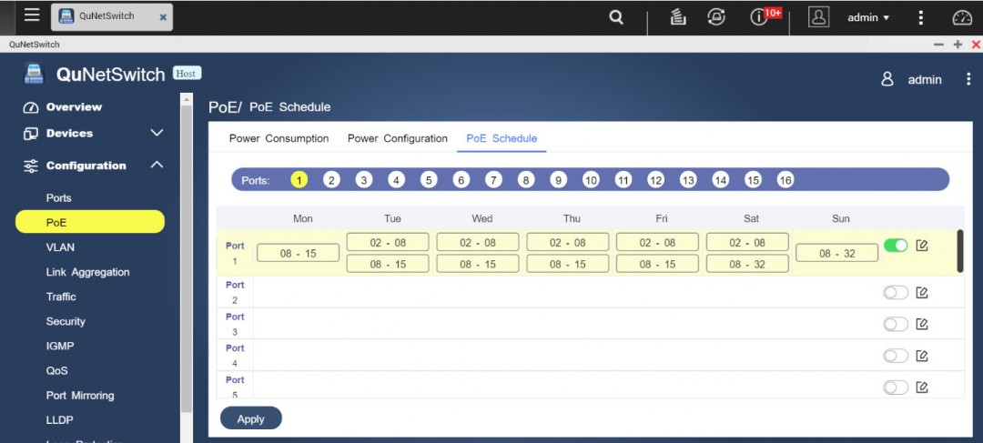Select port 16 in the Ports bar
This screenshot has height=443, width=983.
pyautogui.click(x=785, y=180)
